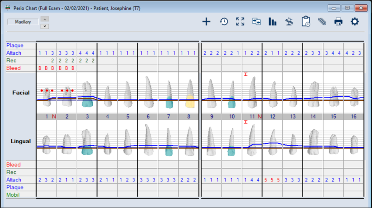Screen dimensions: 372x208
Task: Click the top Plaque row label
Action: [x=15, y=45]
